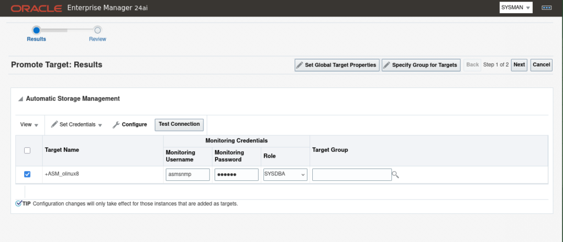This screenshot has height=242, width=563.
Task: Click the Monitoring Username input field
Action: (x=187, y=174)
